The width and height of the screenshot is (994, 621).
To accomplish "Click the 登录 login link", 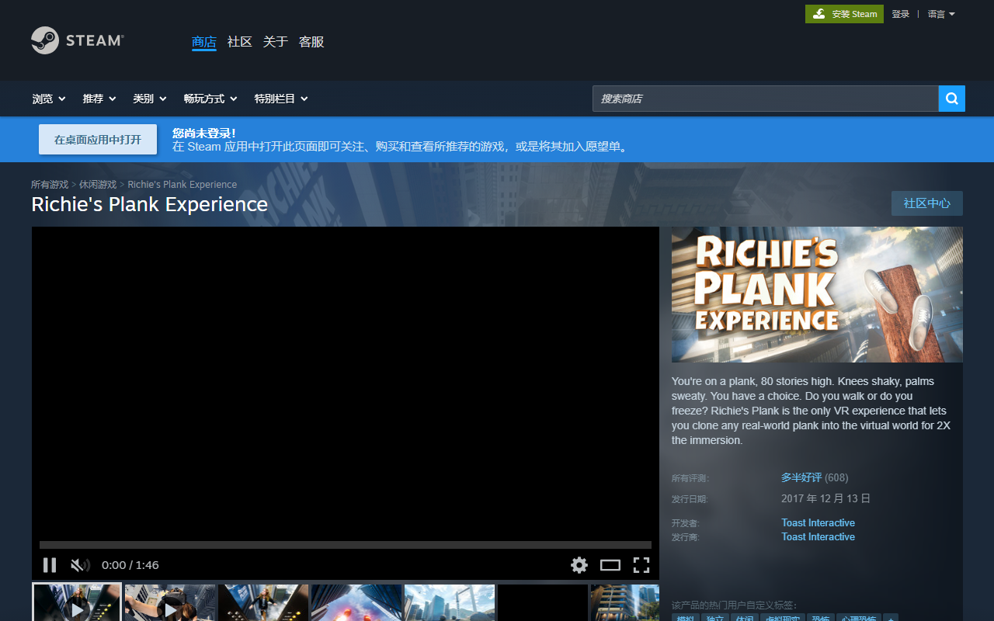I will click(x=901, y=14).
